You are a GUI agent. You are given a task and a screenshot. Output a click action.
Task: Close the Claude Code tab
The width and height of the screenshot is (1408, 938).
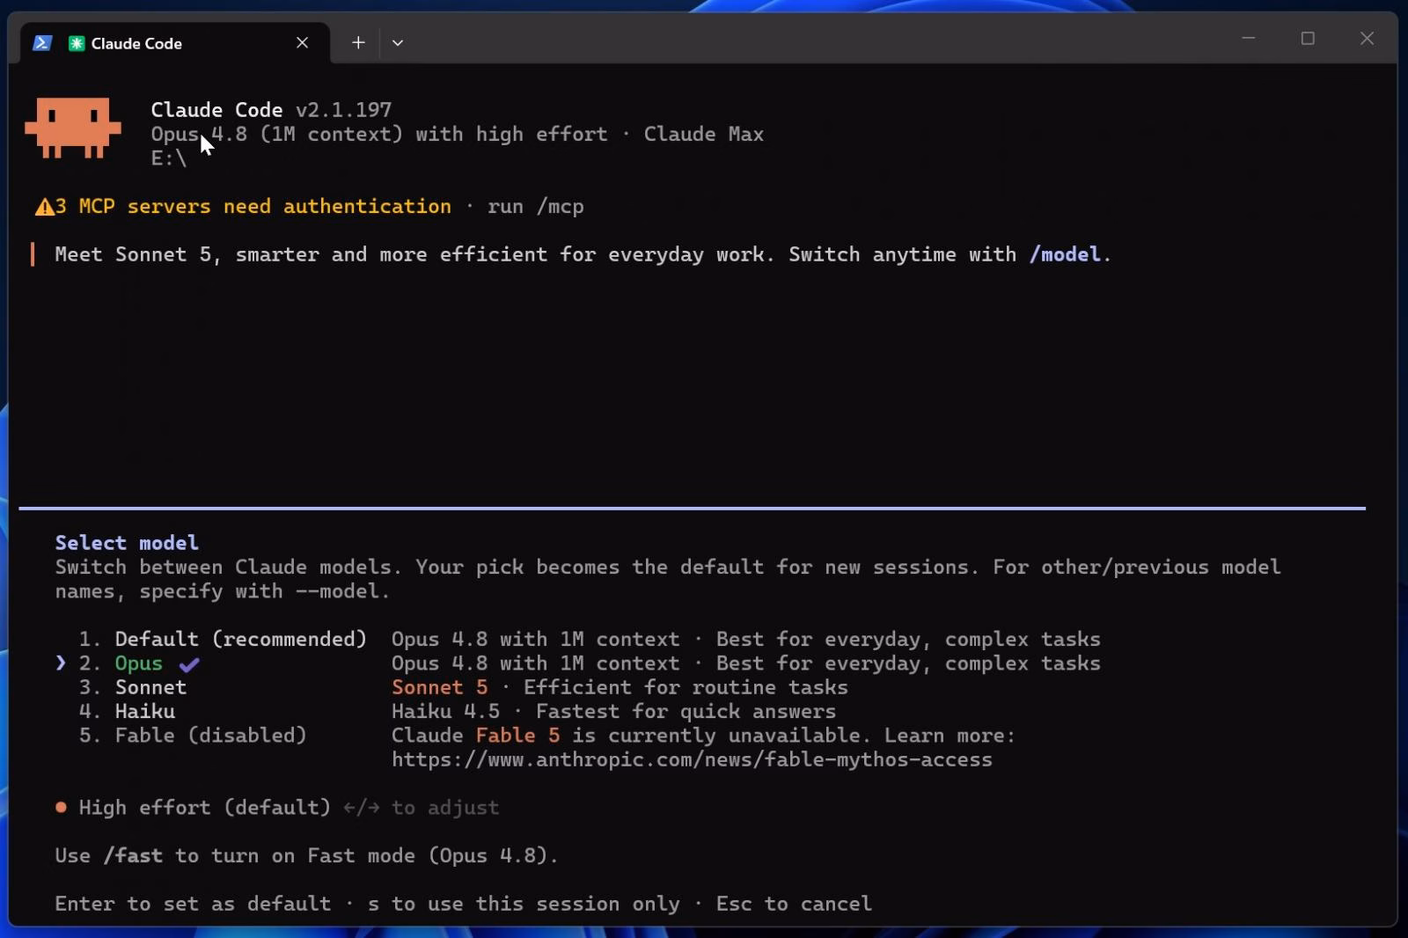302,42
